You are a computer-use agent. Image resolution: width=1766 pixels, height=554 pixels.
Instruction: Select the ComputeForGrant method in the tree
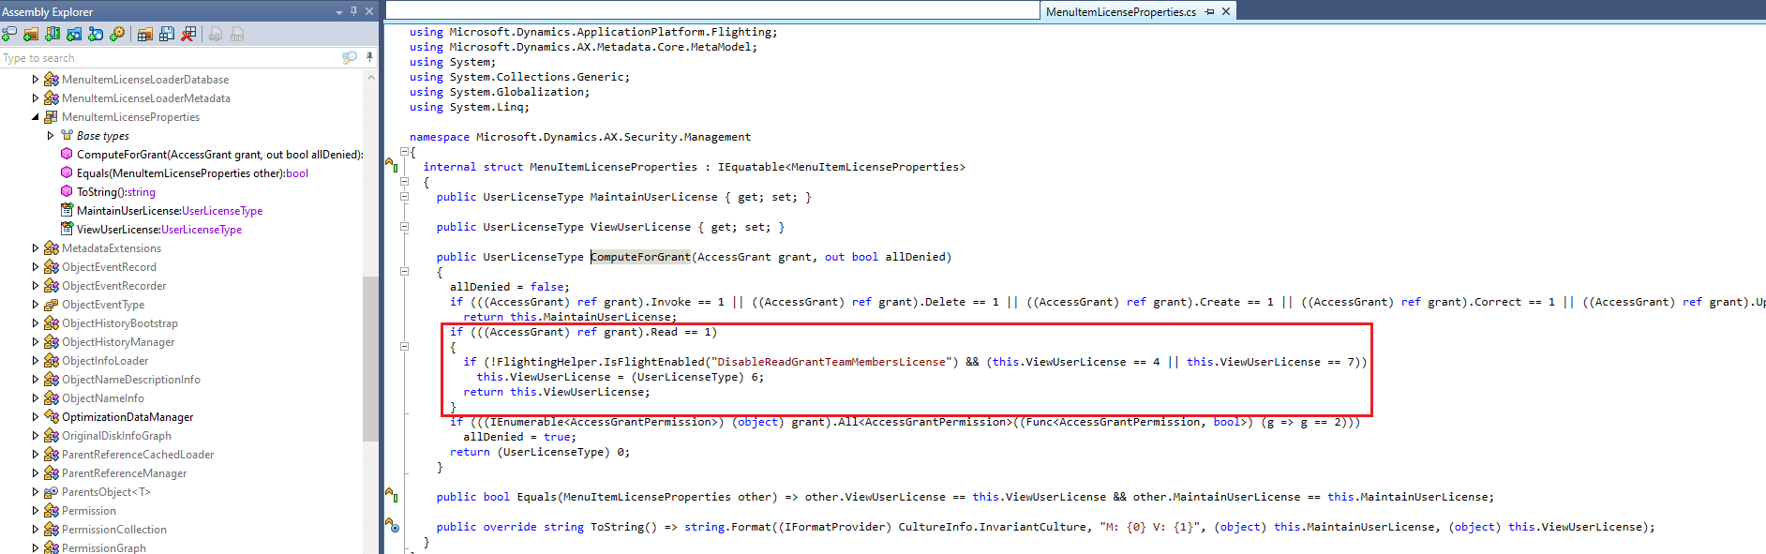tap(219, 155)
